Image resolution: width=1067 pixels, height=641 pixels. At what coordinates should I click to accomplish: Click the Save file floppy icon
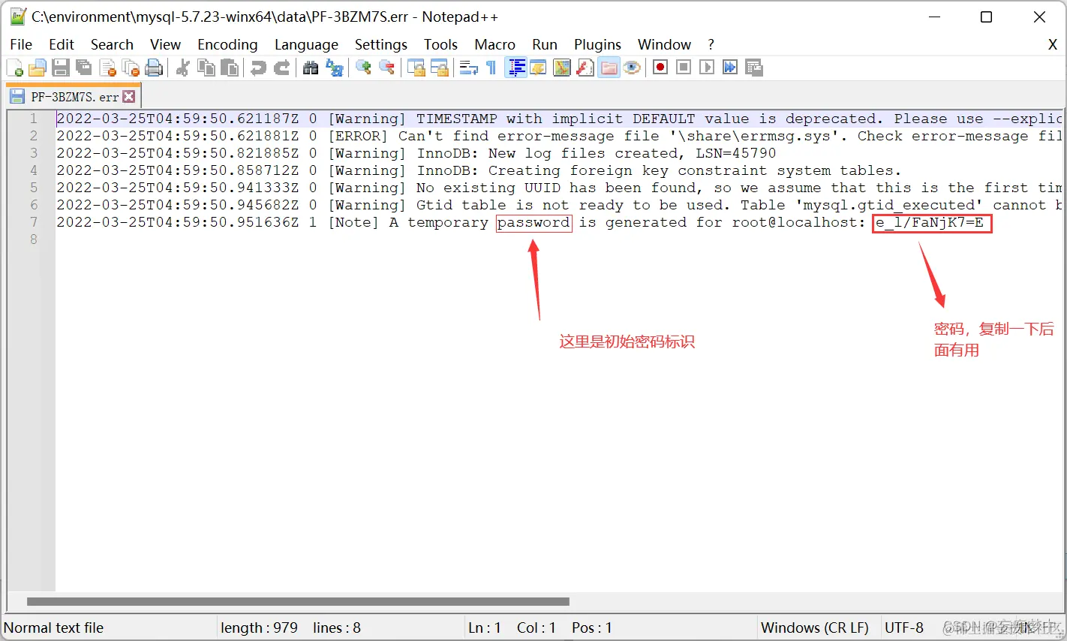click(x=61, y=68)
